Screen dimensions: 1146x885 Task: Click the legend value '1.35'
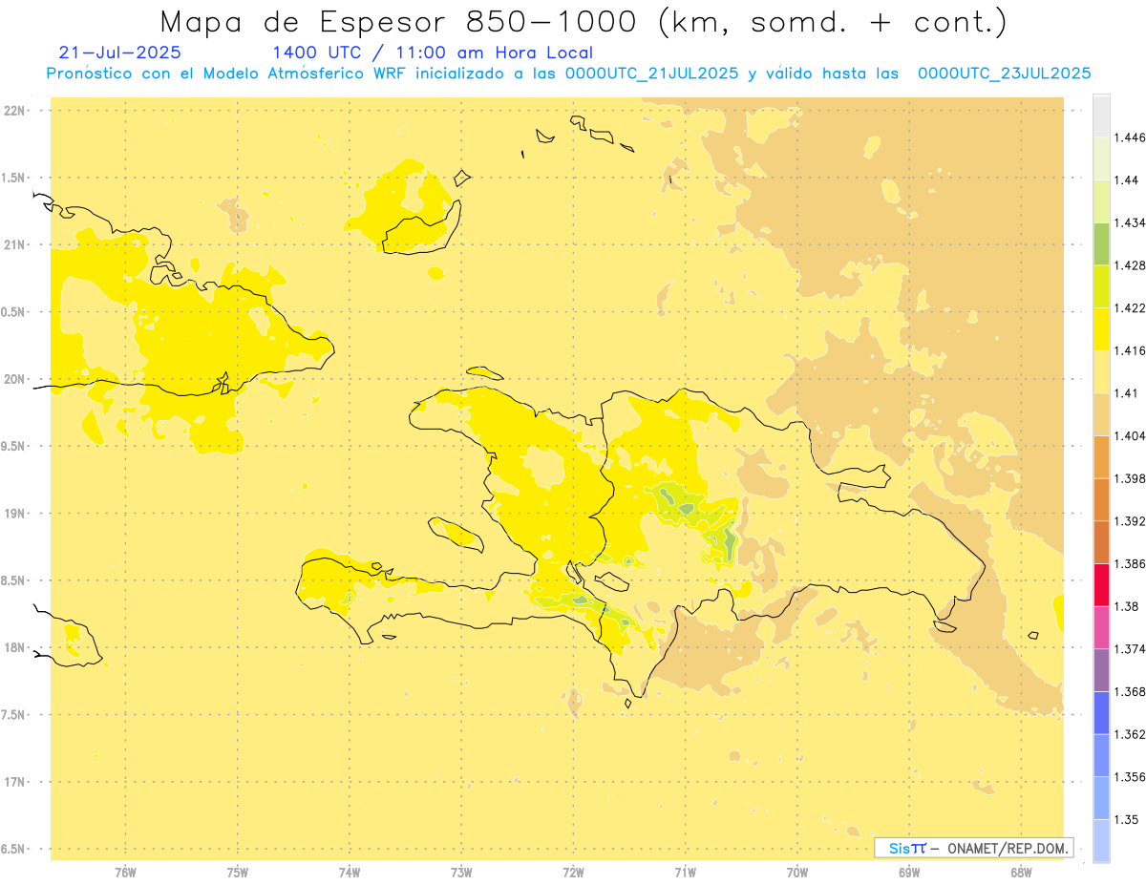tap(1126, 819)
